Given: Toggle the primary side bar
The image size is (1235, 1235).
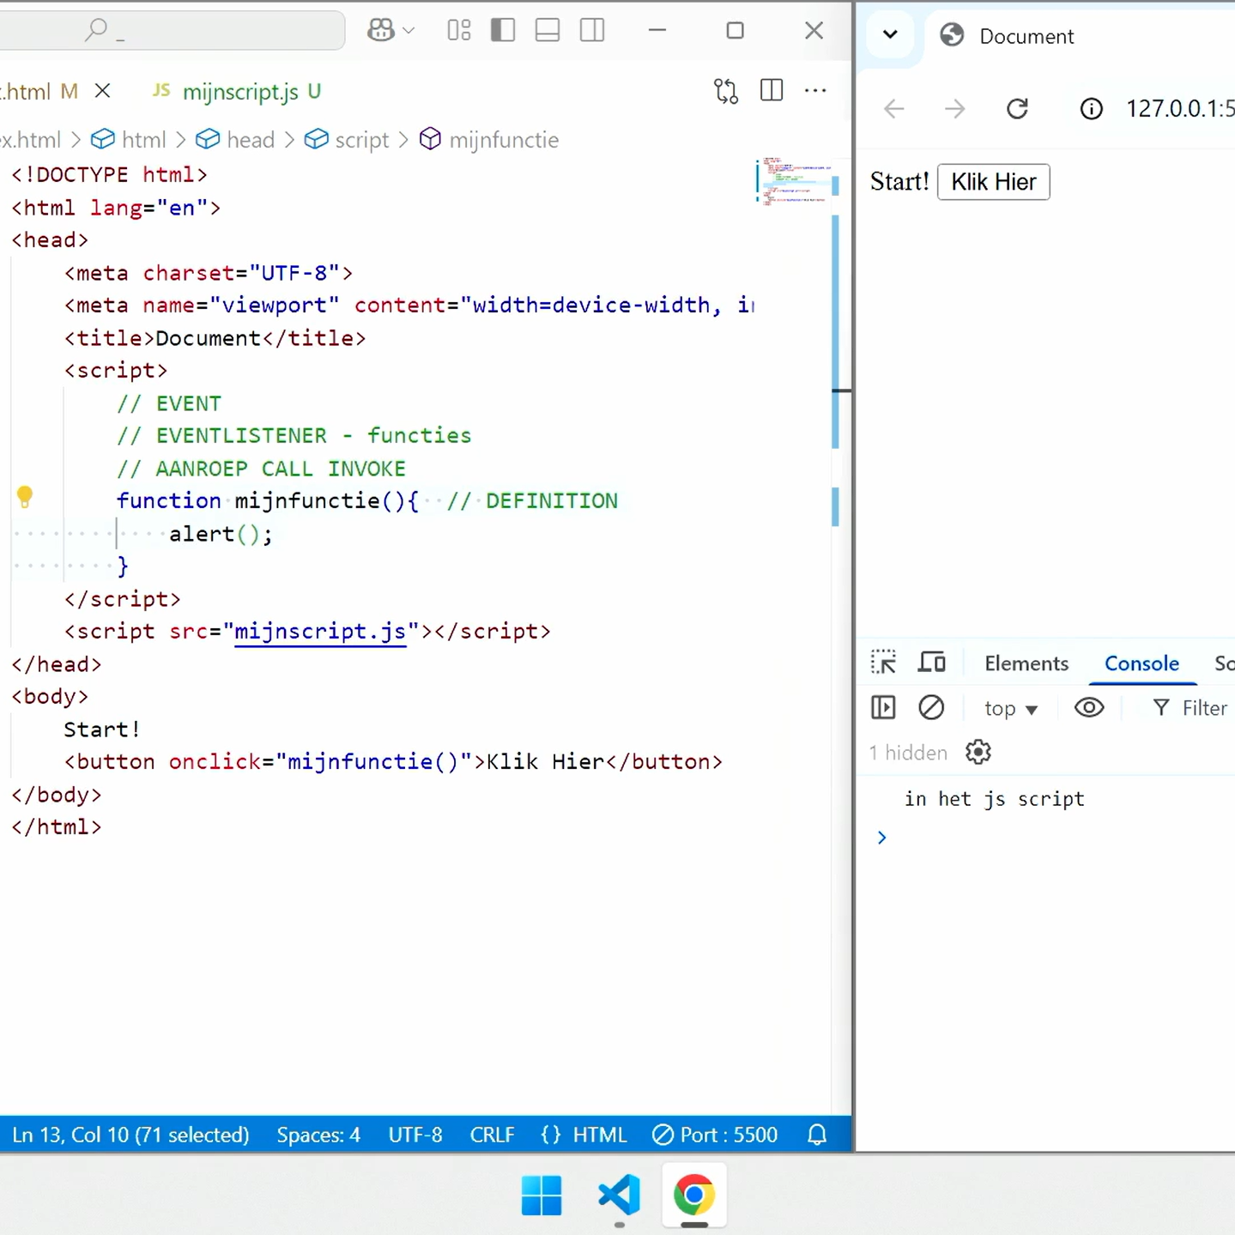Looking at the screenshot, I should click(503, 31).
